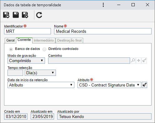Switch to the Destinação final tab
Image resolution: width=155 pixels, height=123 pixels.
tap(69, 40)
